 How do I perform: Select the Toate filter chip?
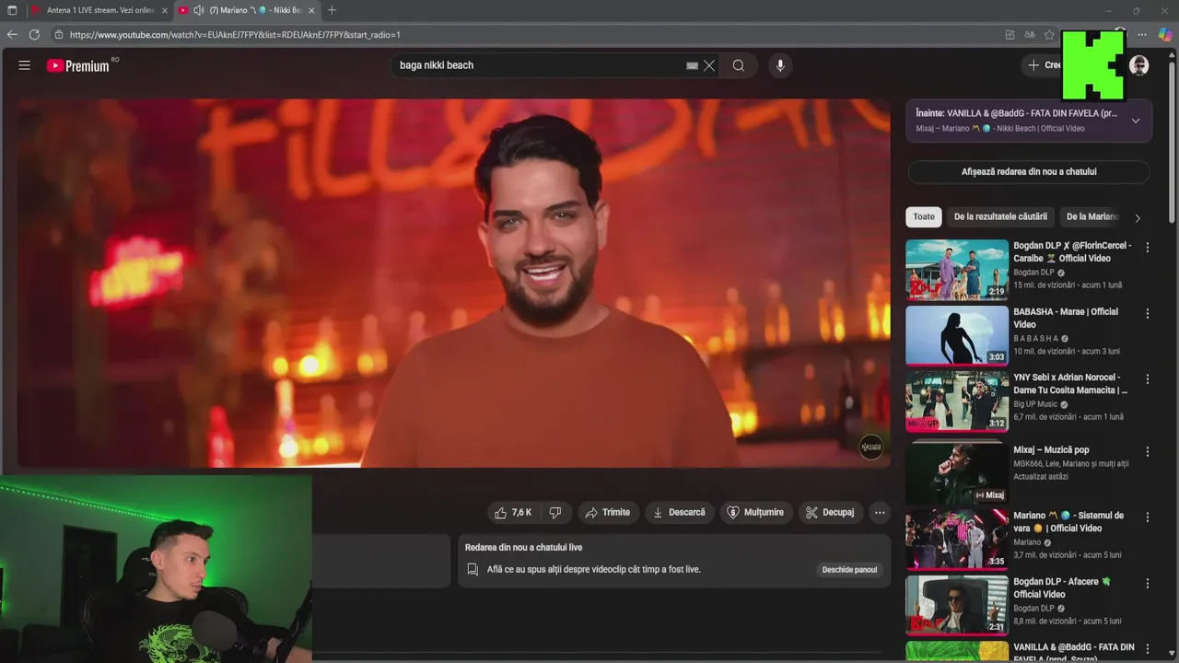924,217
